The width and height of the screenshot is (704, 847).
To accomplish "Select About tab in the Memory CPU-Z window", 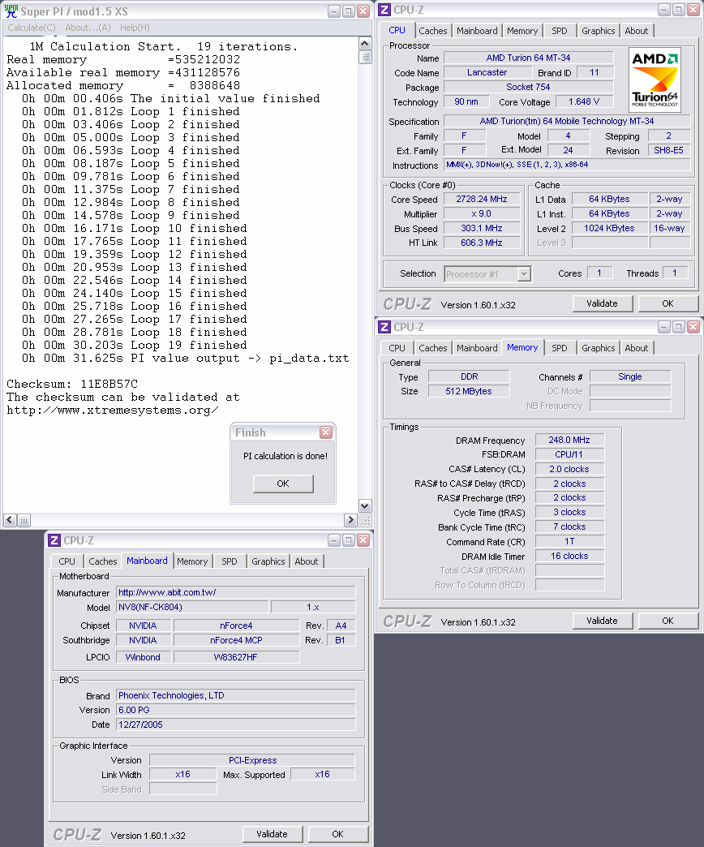I will pyautogui.click(x=636, y=348).
